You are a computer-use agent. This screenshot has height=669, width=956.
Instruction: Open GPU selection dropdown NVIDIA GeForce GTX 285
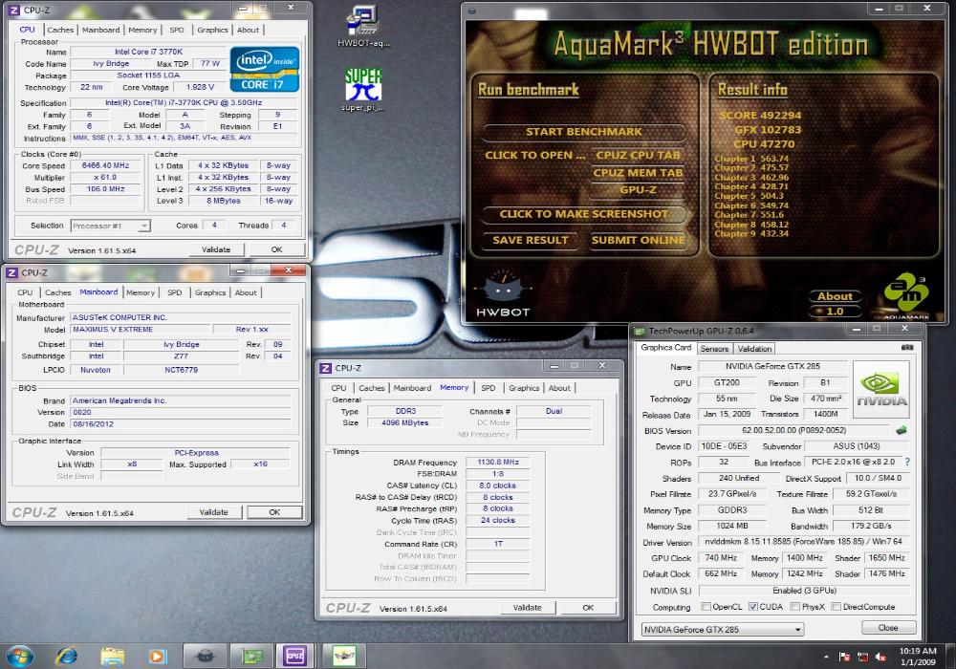pyautogui.click(x=723, y=629)
